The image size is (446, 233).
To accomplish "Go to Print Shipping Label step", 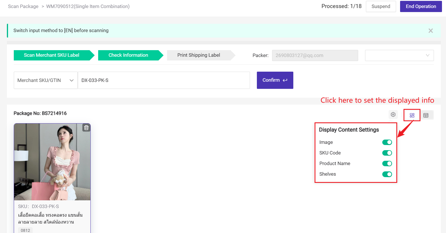I will coord(201,55).
